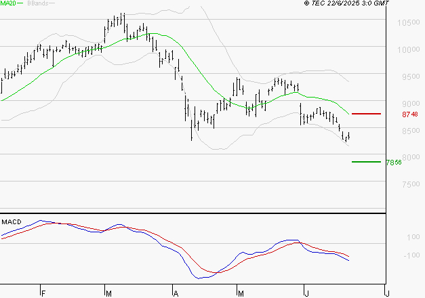425x298 pixels.
Task: Click the first M month marker (March)
Action: pyautogui.click(x=108, y=294)
